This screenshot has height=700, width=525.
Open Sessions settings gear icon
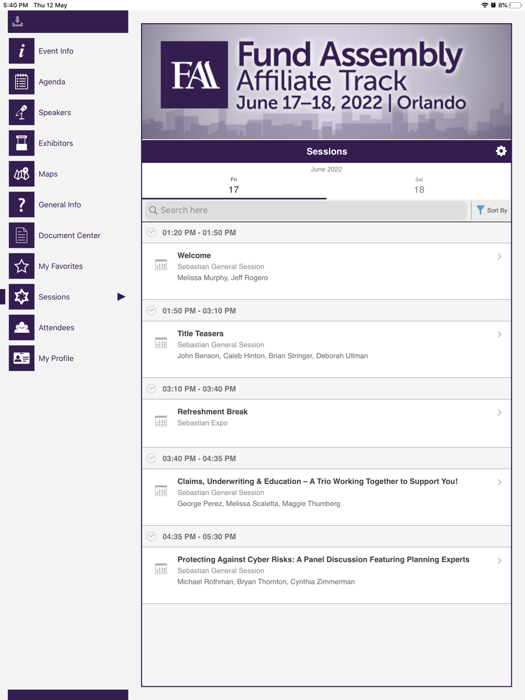501,151
